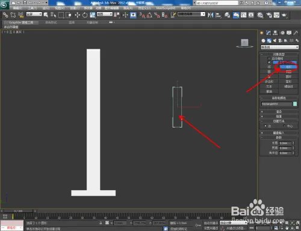The height and width of the screenshot is (231, 301).
Task: Click the 圆环 shape button
Action: (x=288, y=76)
